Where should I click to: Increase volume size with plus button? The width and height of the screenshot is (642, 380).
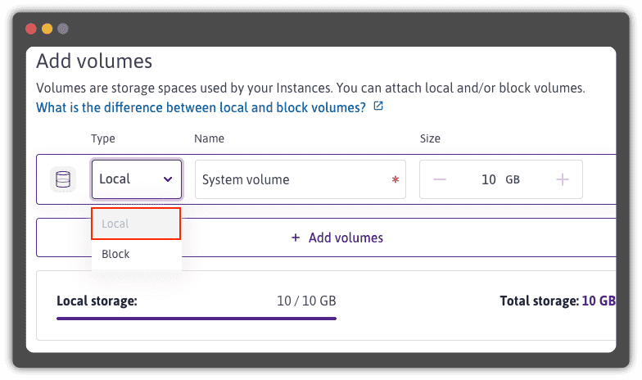point(563,179)
